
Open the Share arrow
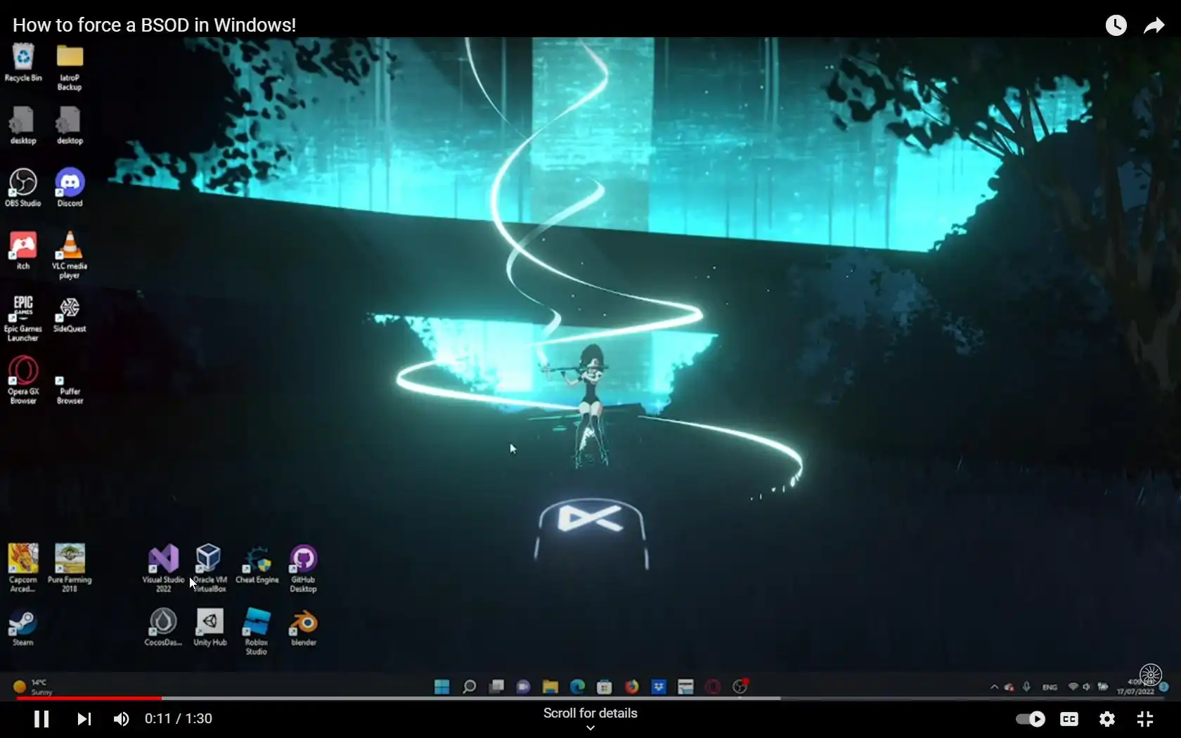pos(1154,25)
